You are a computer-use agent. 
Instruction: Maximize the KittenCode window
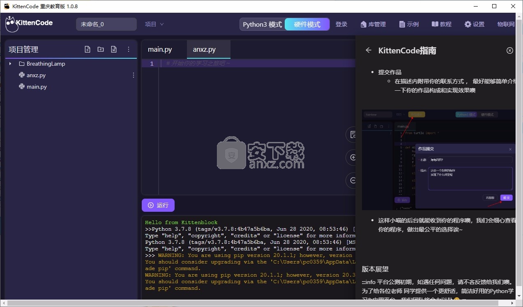coord(494,6)
